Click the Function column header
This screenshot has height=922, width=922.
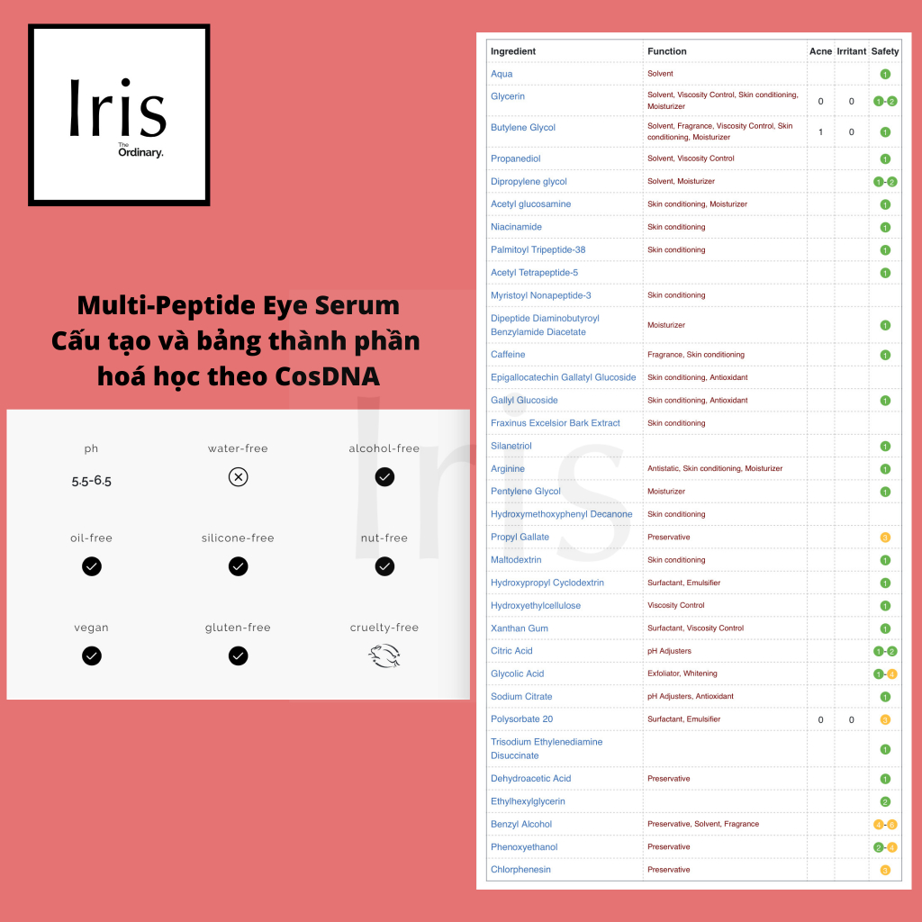tap(667, 51)
